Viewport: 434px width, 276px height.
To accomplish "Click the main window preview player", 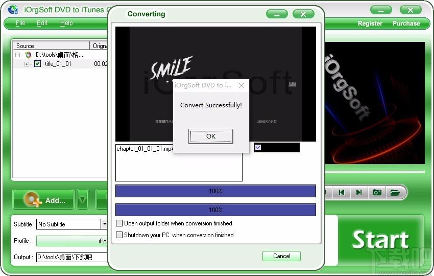I will pyautogui.click(x=375, y=103).
